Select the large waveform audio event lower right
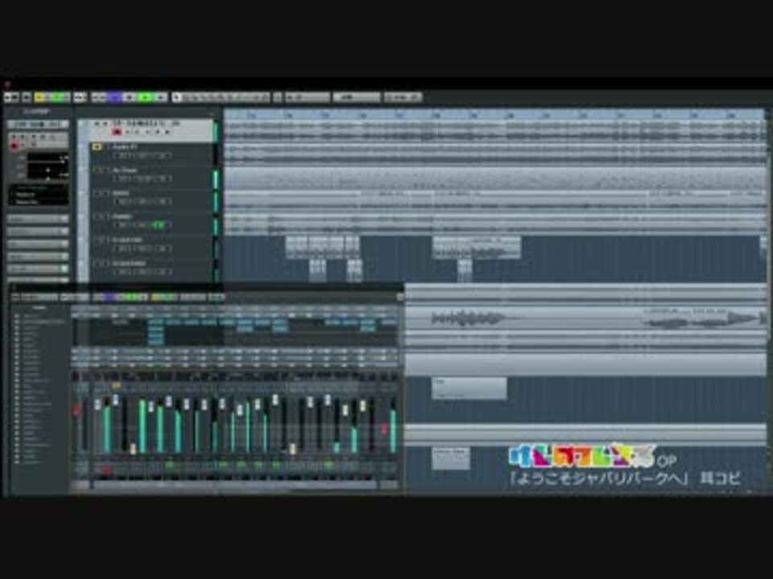 (469, 319)
